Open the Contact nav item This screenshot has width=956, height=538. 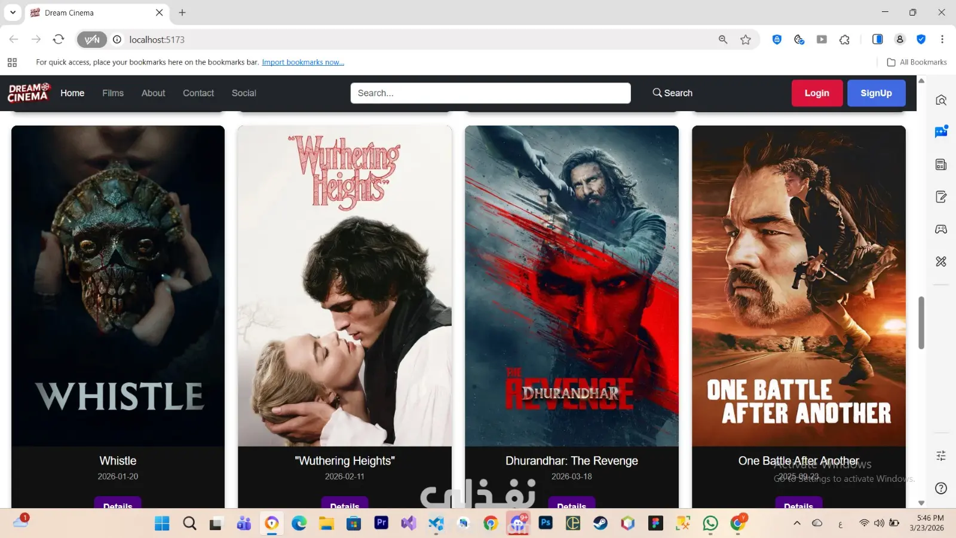(x=198, y=93)
